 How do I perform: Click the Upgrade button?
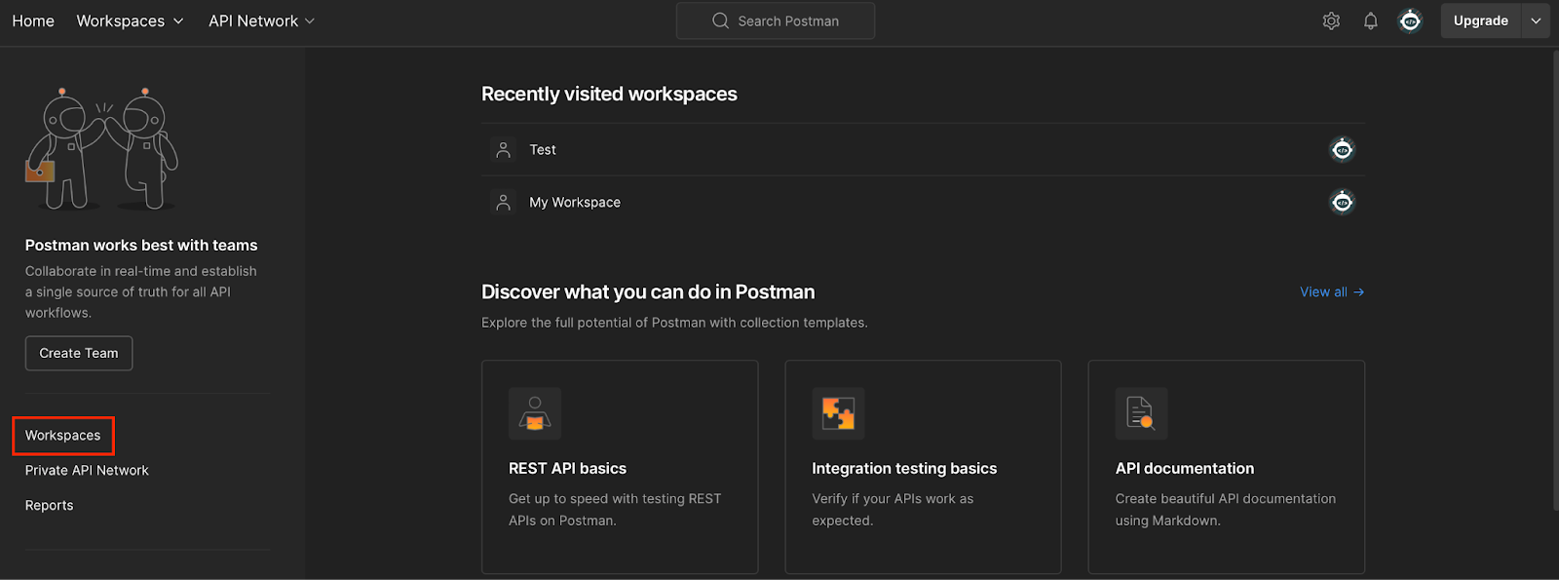tap(1480, 20)
